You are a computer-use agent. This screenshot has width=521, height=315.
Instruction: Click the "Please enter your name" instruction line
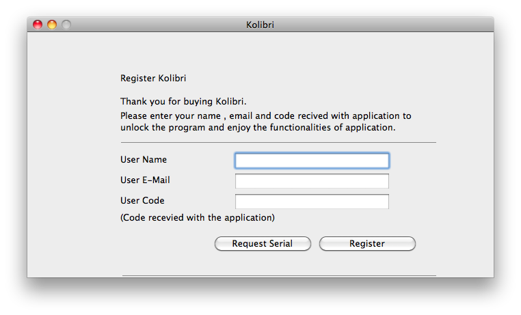266,116
